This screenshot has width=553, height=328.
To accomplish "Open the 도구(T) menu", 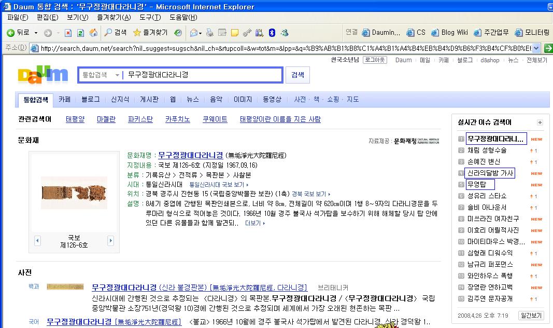I will pyautogui.click(x=150, y=17).
